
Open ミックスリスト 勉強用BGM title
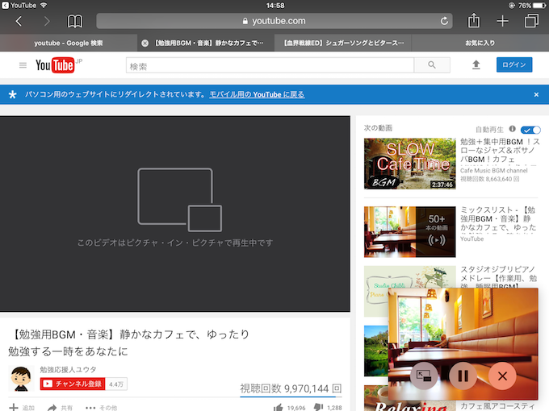(x=498, y=218)
